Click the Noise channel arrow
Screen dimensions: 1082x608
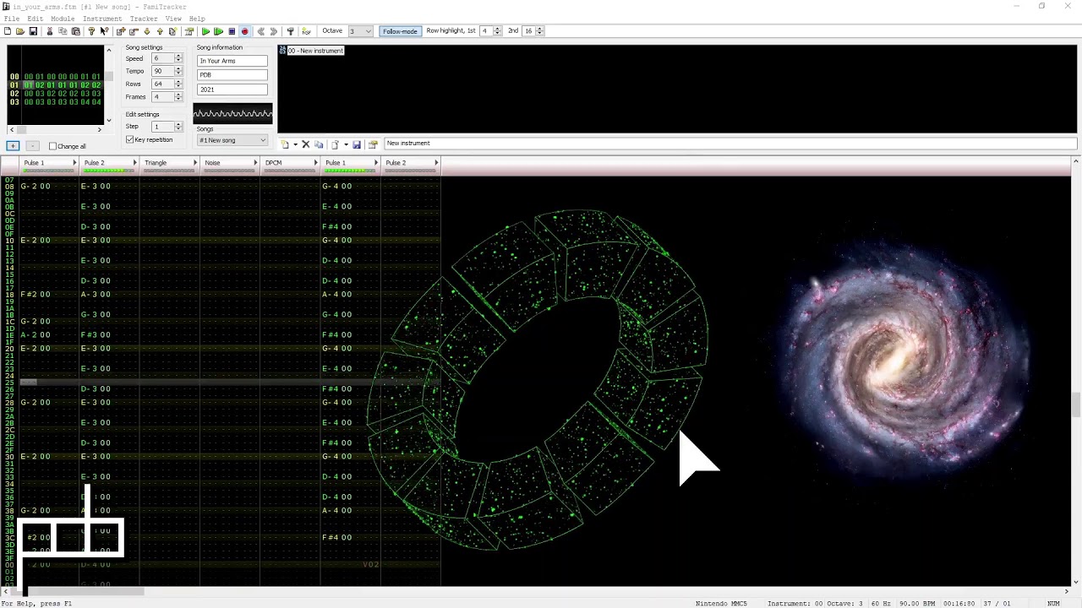coord(255,163)
